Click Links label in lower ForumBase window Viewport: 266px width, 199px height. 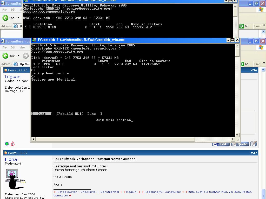point(257,64)
